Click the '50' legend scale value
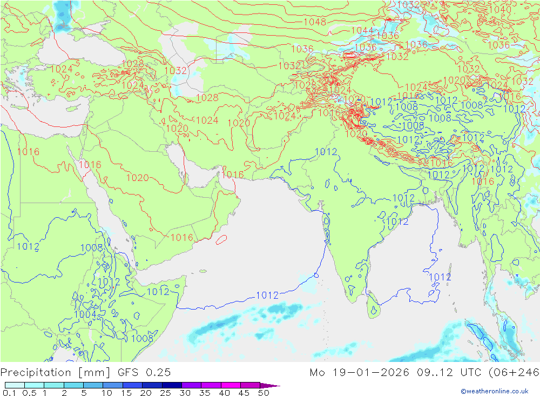Image resolution: width=540 pixels, height=396 pixels. click(264, 393)
